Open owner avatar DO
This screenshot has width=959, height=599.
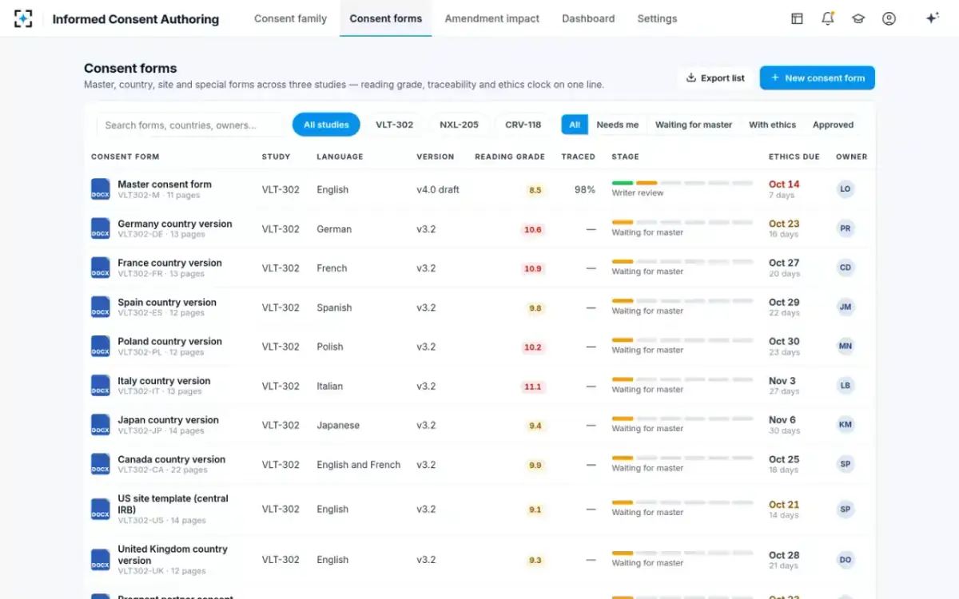(x=846, y=560)
